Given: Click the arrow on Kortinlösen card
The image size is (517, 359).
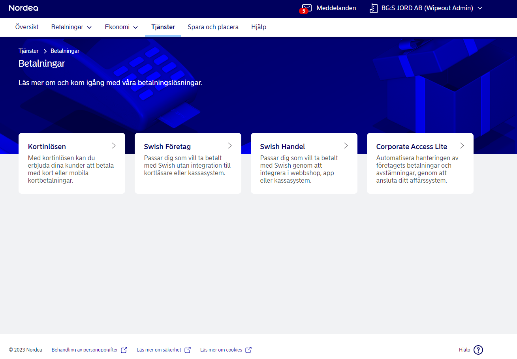Looking at the screenshot, I should pos(114,146).
